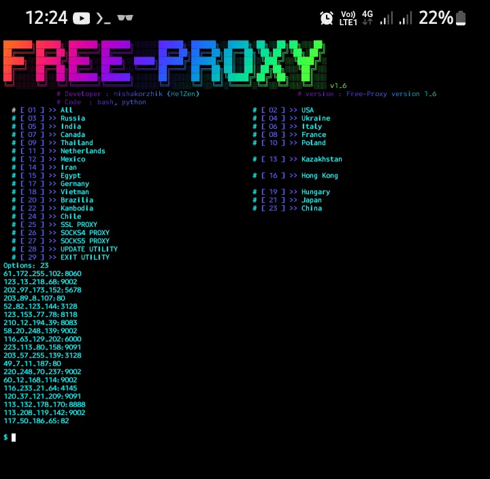Select menu option 16 Hong Kong

295,176
